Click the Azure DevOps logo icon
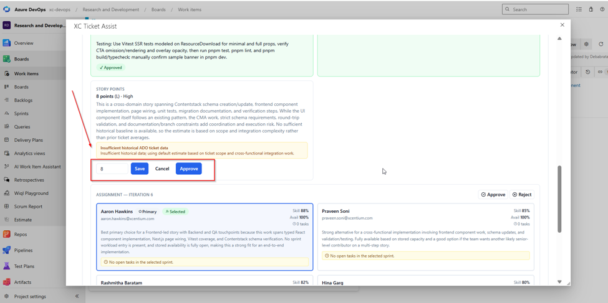Viewport: 608px width, 303px height. [x=7, y=9]
